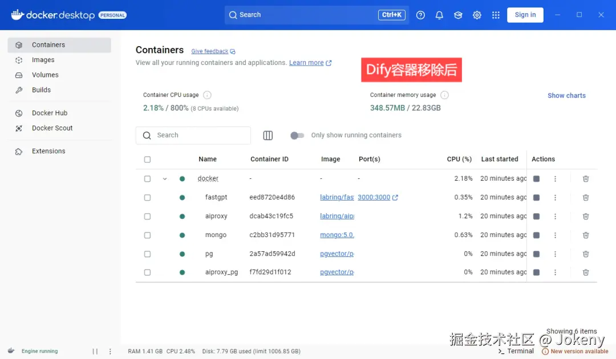The height and width of the screenshot is (359, 616).
Task: Open notifications bell icon
Action: tap(439, 15)
